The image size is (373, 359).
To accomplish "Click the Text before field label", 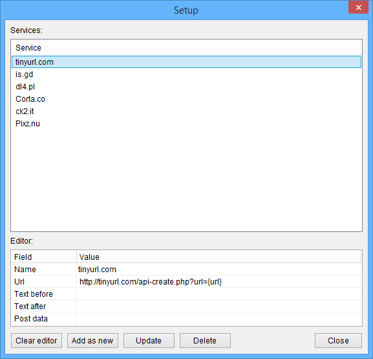I will [34, 294].
